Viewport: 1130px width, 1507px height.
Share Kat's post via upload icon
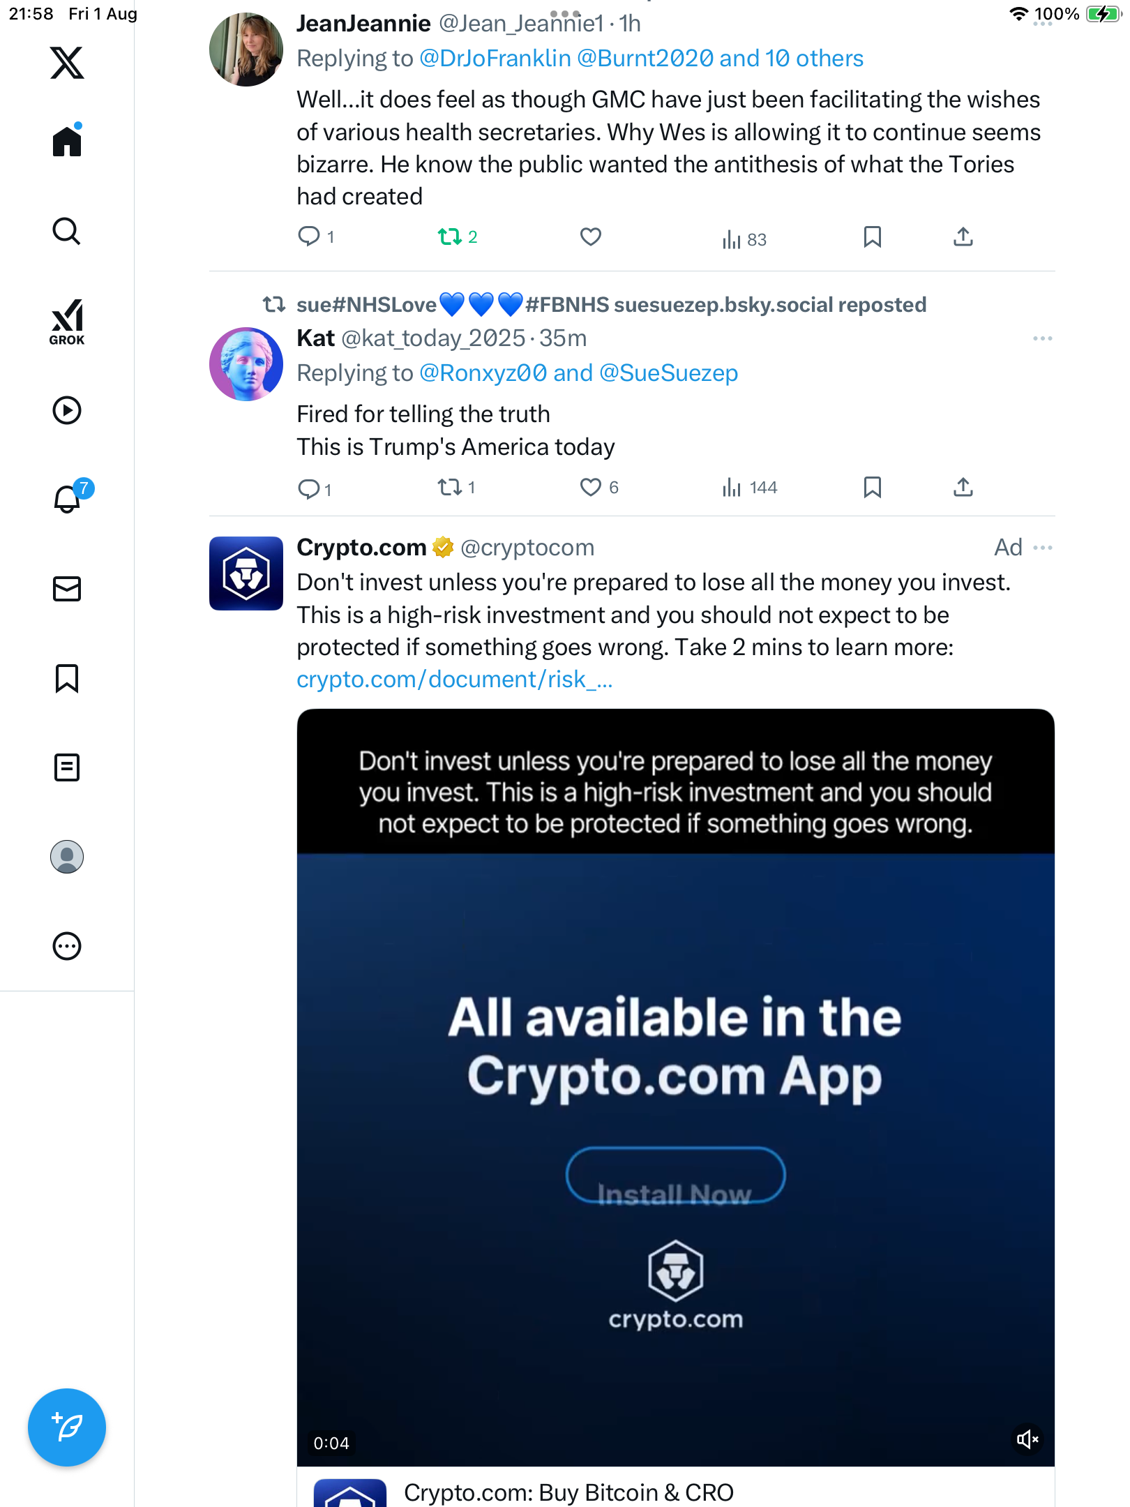click(963, 487)
